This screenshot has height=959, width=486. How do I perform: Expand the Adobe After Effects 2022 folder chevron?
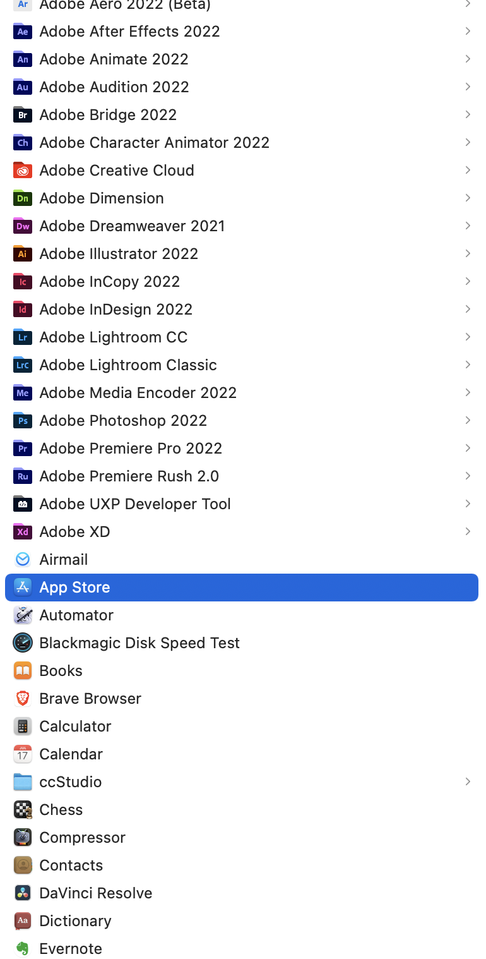coord(468,31)
